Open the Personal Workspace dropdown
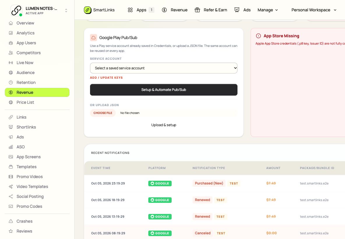This screenshot has width=345, height=239. 314,10
